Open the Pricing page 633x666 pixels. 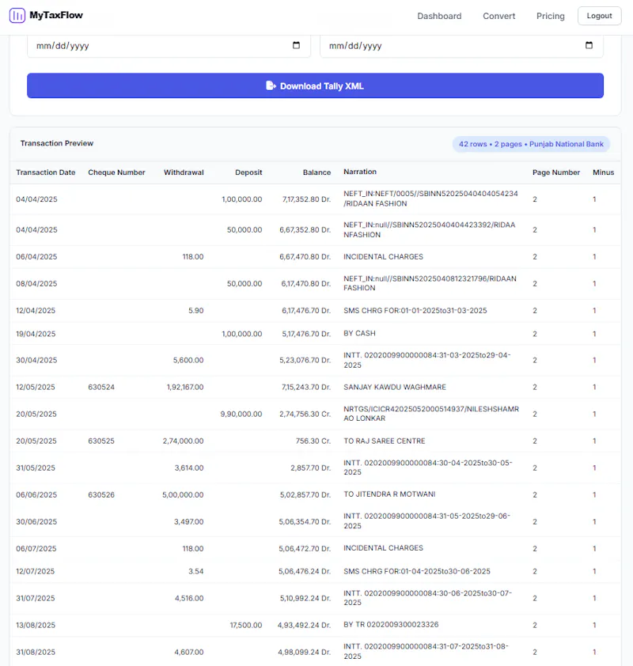tap(550, 16)
